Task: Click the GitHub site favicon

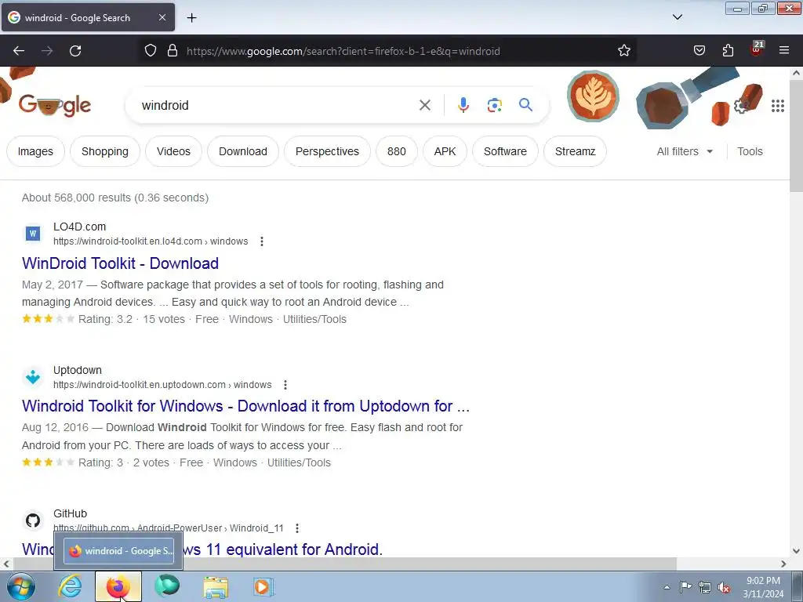Action: pyautogui.click(x=33, y=520)
